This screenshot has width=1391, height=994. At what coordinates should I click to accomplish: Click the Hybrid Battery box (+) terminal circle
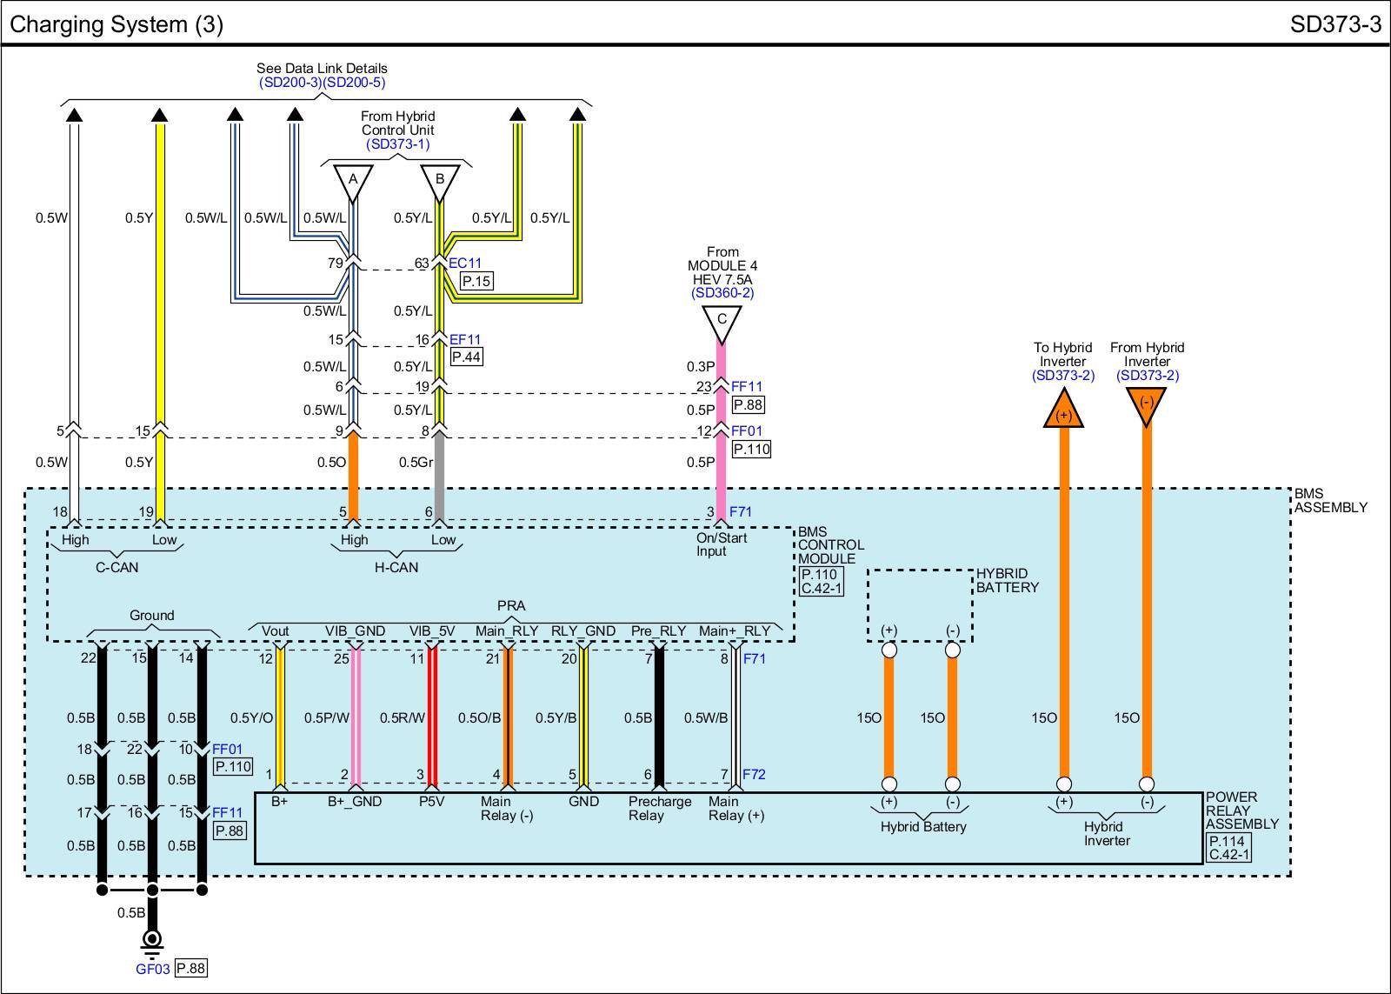coord(889,650)
